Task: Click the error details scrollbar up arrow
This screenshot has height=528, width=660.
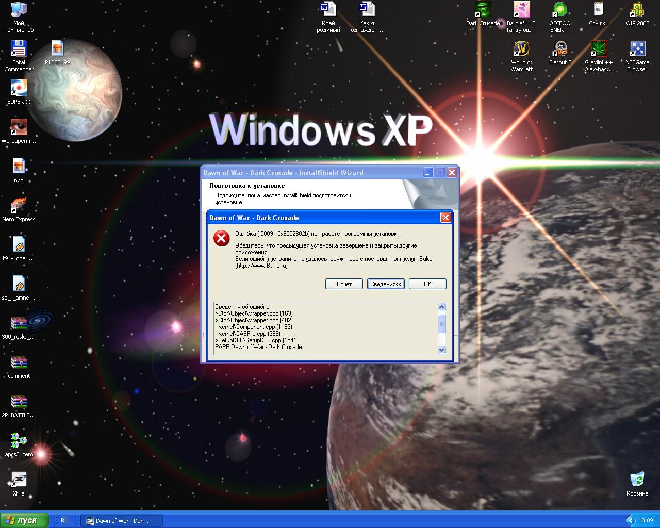Action: point(441,307)
